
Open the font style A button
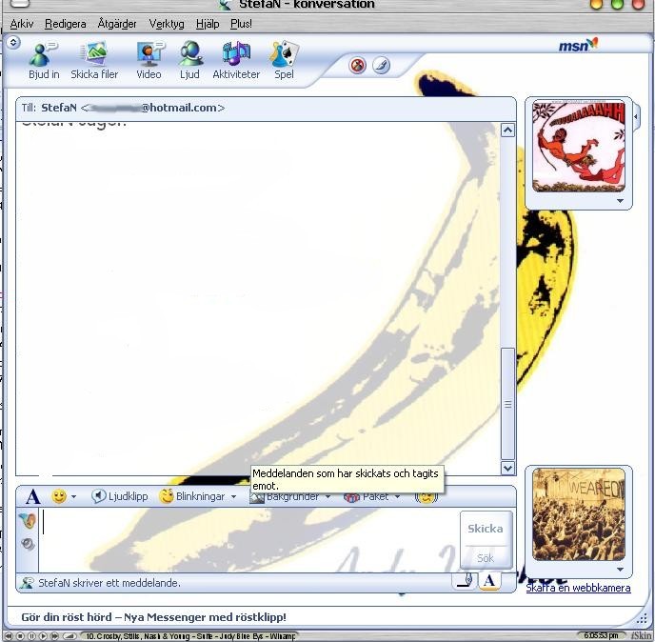pyautogui.click(x=33, y=497)
